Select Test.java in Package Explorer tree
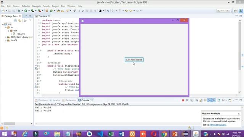 (x=20, y=34)
